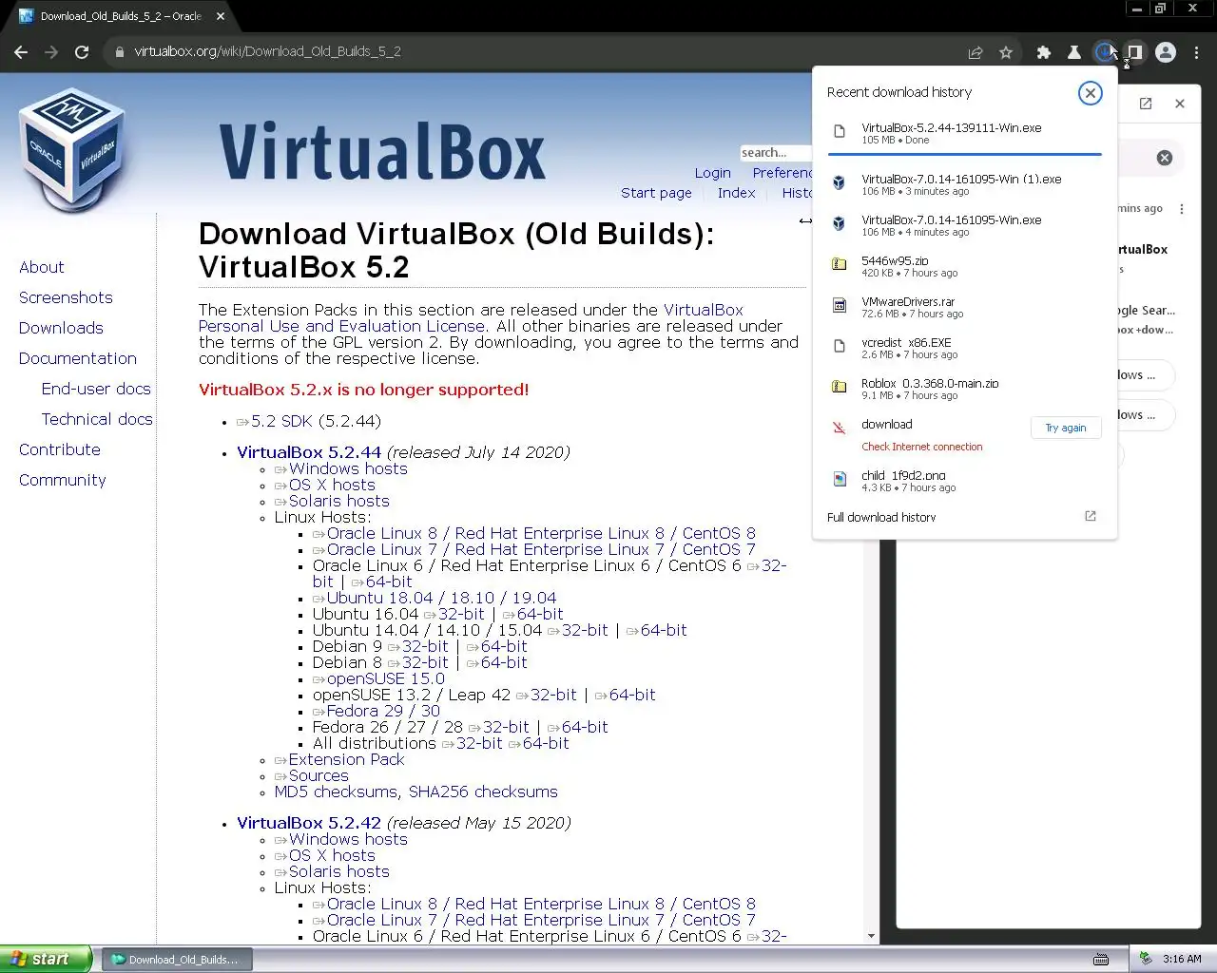Click the wiki search input field
The image size is (1217, 973).
coord(776,152)
